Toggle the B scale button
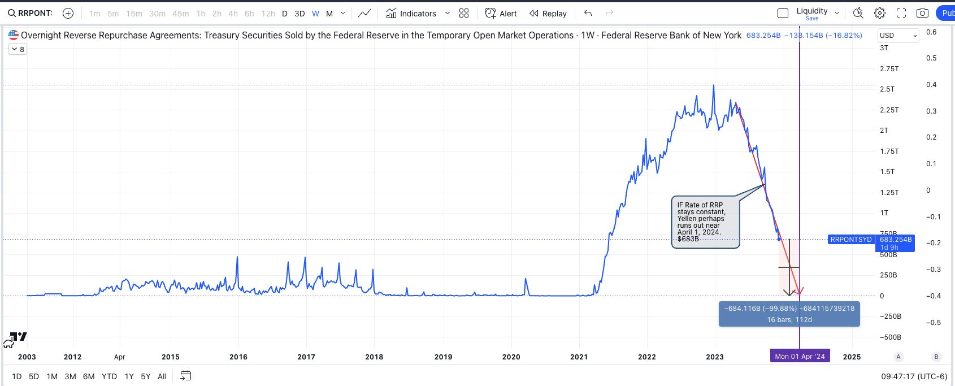This screenshot has height=386, width=955. click(936, 357)
